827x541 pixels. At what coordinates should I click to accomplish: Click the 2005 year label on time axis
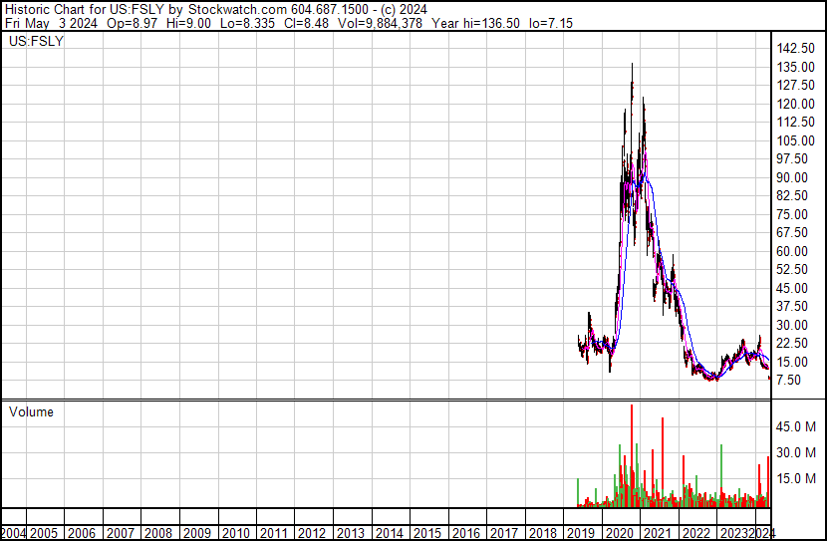pos(44,534)
